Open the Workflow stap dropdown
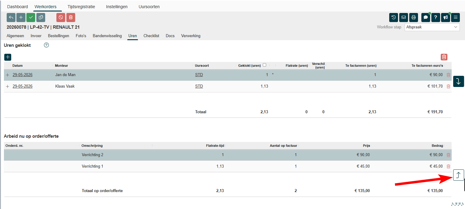 pos(432,27)
